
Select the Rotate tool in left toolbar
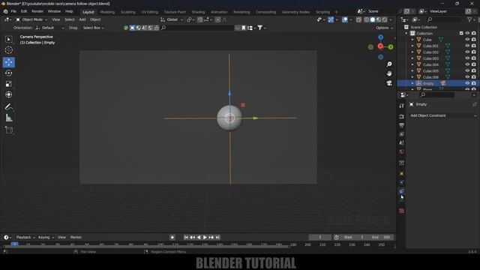click(x=8, y=73)
